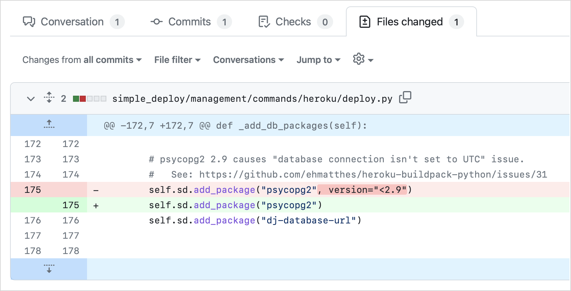This screenshot has width=571, height=291.
Task: Click the deploy.py file path link
Action: tap(252, 98)
